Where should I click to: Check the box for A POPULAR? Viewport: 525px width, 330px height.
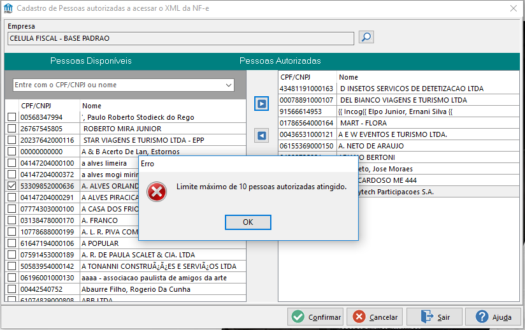(11, 243)
